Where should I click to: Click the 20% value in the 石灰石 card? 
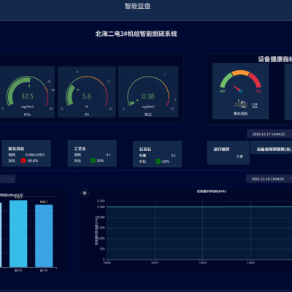[166, 161]
